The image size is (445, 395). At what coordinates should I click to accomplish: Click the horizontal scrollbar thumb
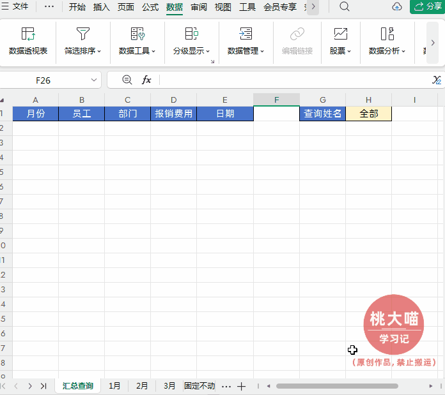pyautogui.click(x=337, y=386)
